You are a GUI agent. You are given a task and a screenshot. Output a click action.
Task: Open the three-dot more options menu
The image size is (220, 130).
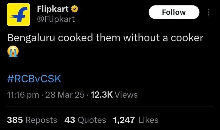pos(209,12)
